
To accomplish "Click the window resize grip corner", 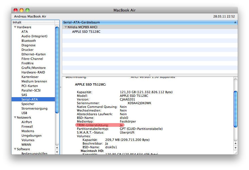I will [x=236, y=152].
